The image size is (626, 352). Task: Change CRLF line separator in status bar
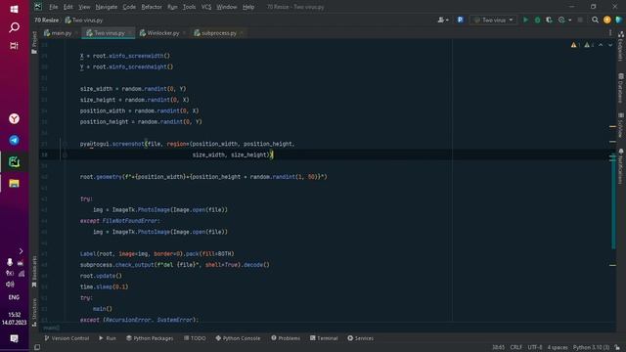(x=515, y=348)
